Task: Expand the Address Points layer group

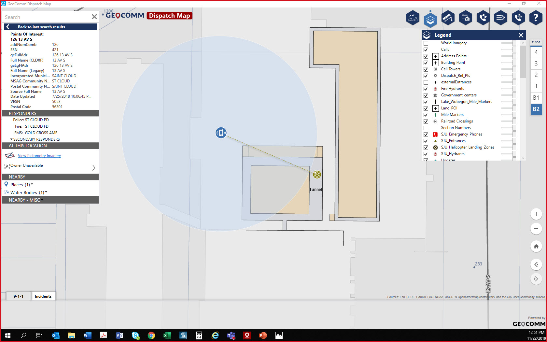Action: (x=435, y=56)
